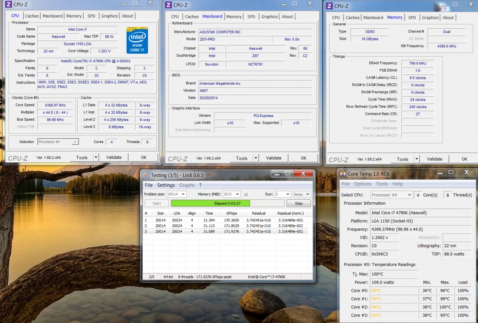Click the Multiplier value 'x 44.0 ( 8 - 44 )'
The height and width of the screenshot is (323, 478).
pos(56,112)
